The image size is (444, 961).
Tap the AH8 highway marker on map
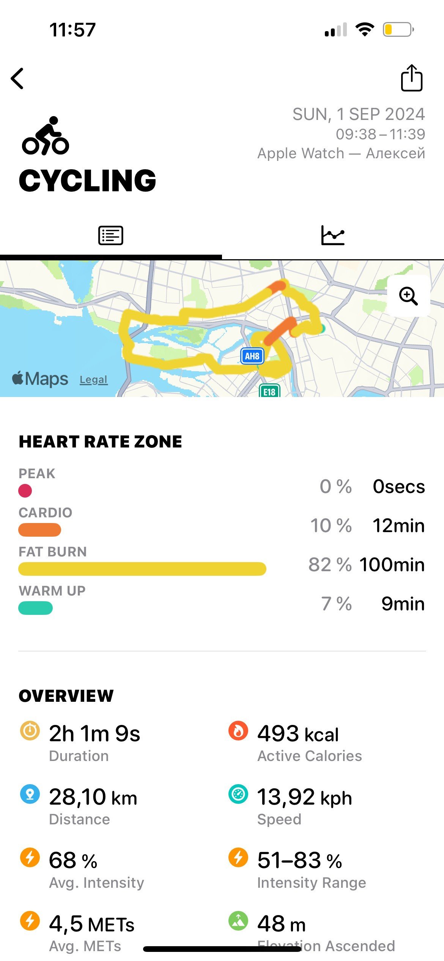click(x=252, y=356)
